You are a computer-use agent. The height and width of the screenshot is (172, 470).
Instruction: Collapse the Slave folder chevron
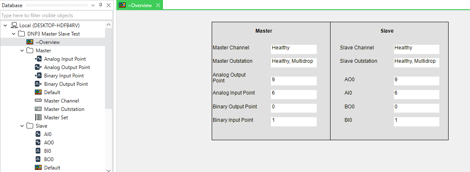coord(22,126)
